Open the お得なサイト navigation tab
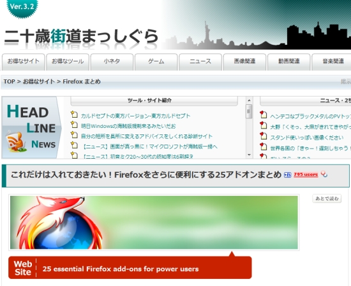This screenshot has height=286, width=351. (x=23, y=61)
